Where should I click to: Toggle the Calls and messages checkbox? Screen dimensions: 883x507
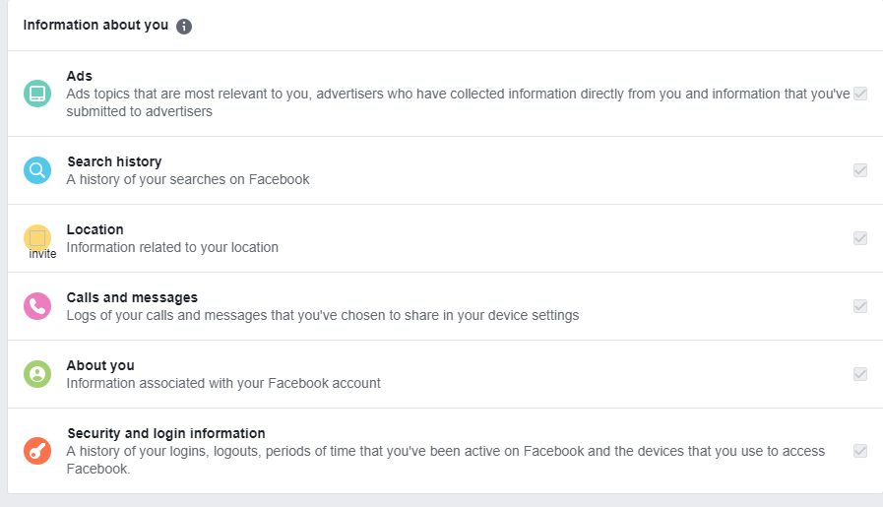[x=860, y=306]
